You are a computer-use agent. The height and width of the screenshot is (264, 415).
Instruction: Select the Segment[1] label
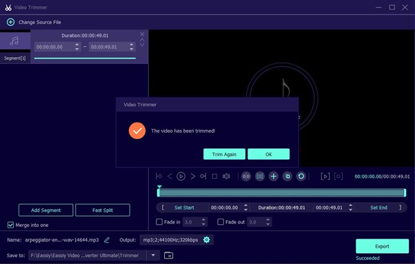(15, 58)
